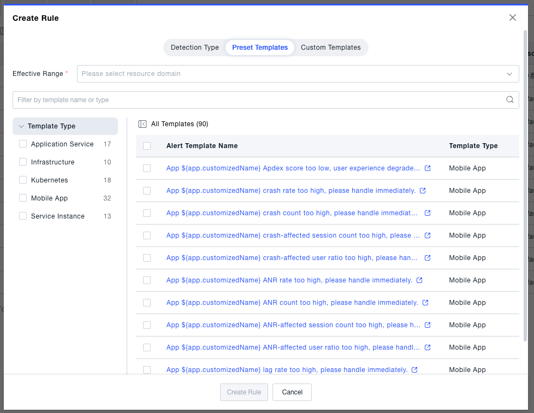534x413 pixels.
Task: Select crash-affected user ratio template checkbox
Action: coord(147,258)
